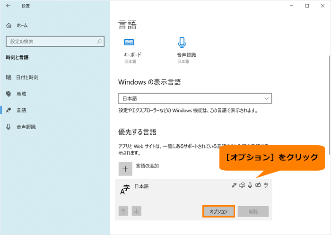This screenshot has width=331, height=235.
Task: Click the 音声認識 microphone icon at top
Action: tap(182, 42)
